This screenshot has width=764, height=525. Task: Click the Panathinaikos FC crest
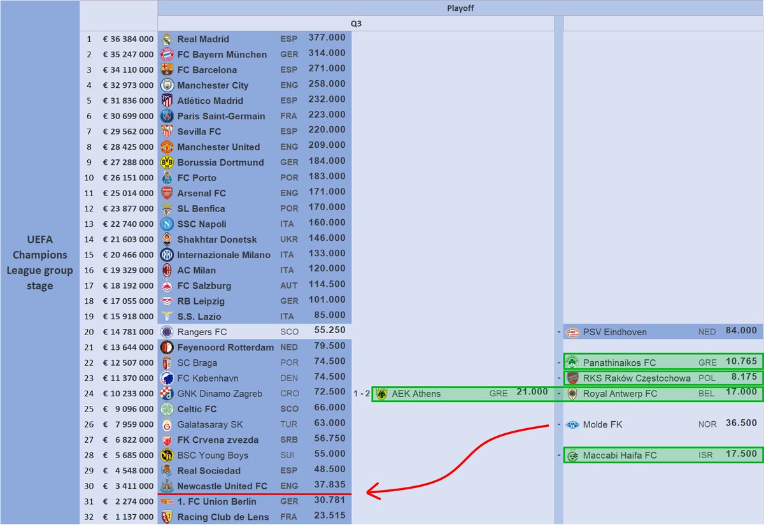572,362
